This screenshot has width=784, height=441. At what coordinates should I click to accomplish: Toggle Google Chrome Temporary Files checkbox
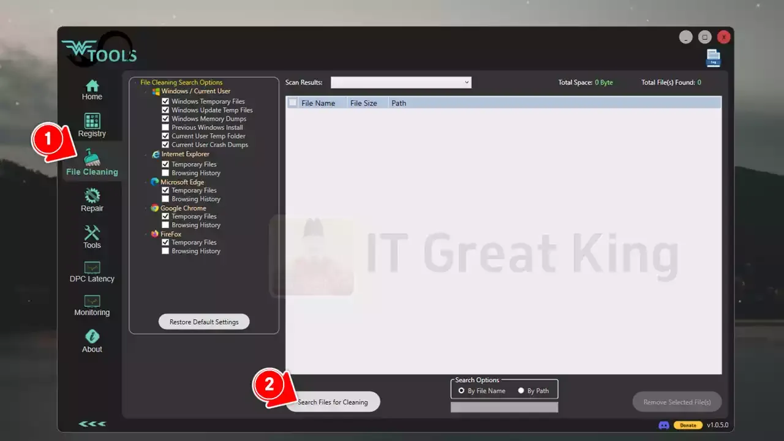(165, 216)
